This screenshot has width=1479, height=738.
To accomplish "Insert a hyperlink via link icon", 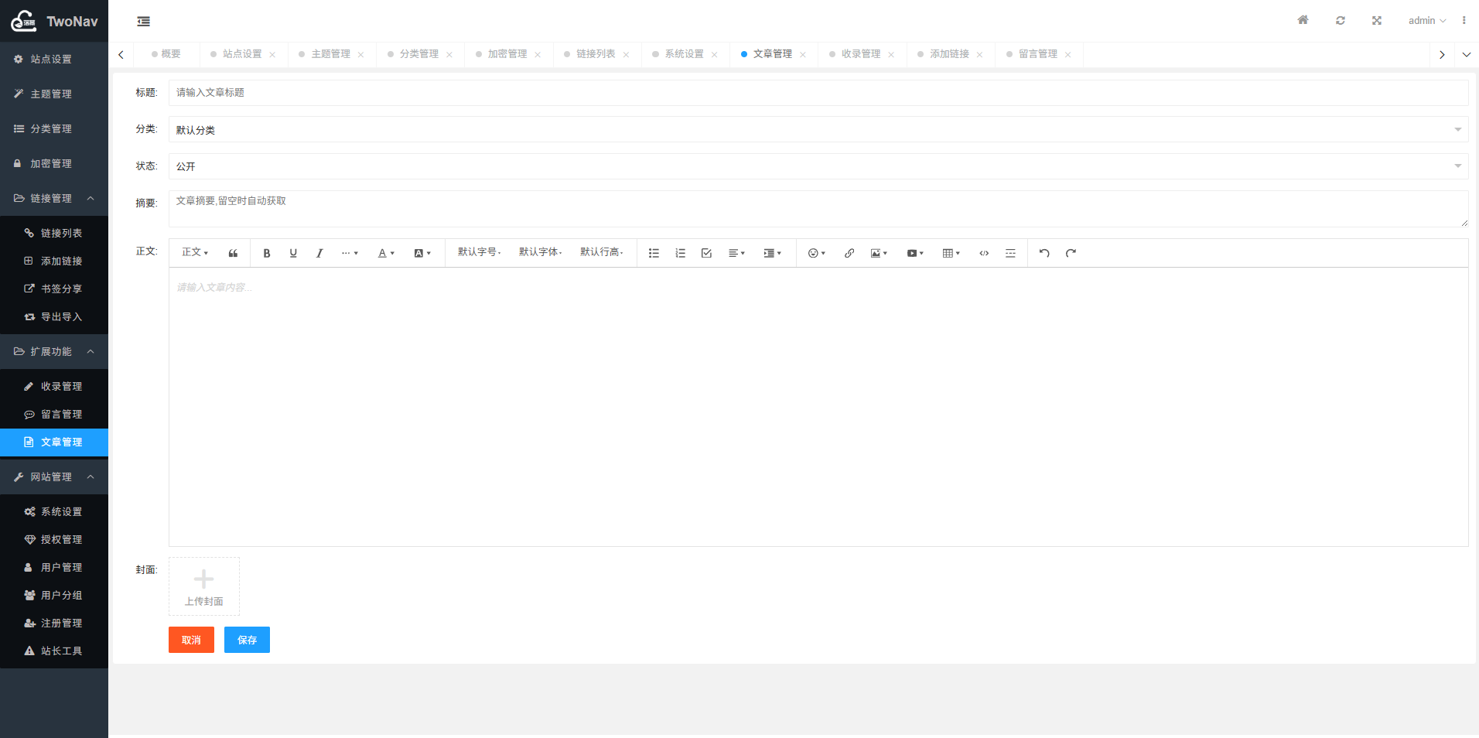I will (849, 253).
